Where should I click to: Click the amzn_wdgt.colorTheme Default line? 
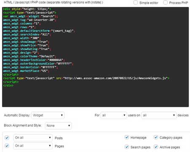click(x=30, y=56)
